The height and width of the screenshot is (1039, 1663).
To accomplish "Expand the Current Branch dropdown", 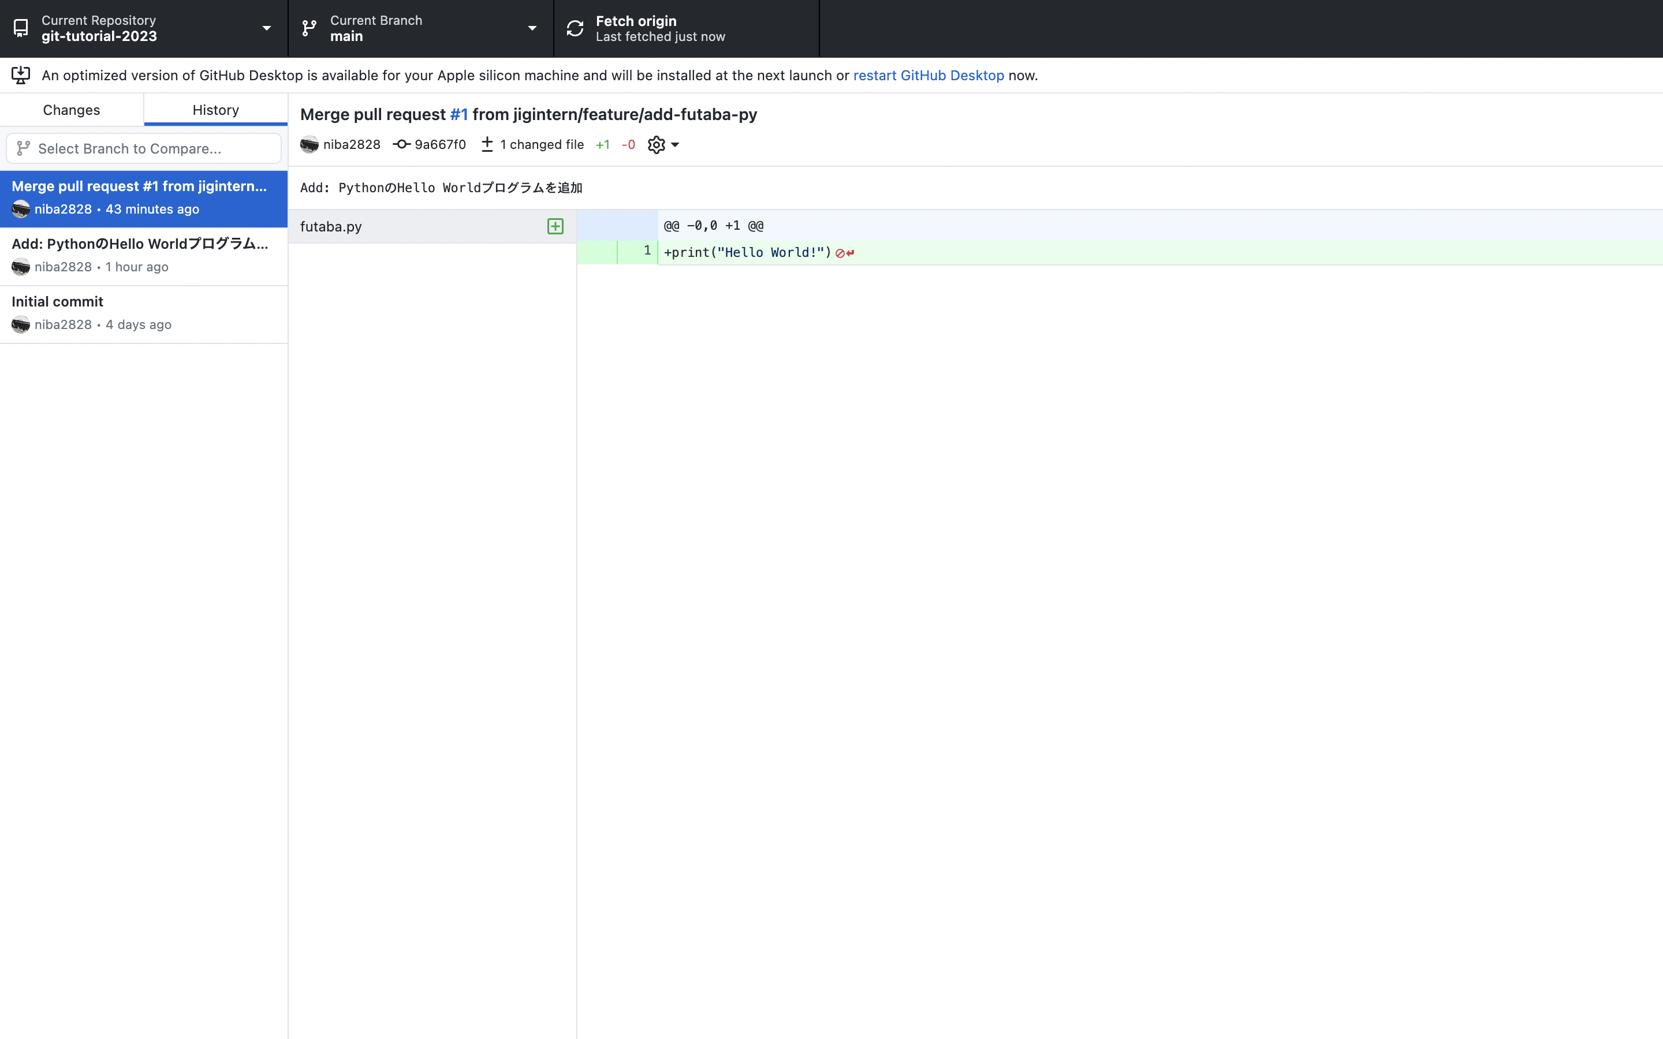I will pos(531,28).
